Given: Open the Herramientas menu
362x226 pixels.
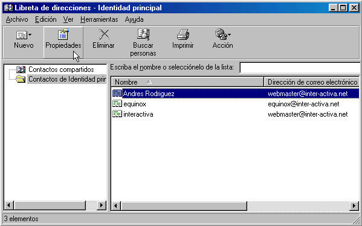Looking at the screenshot, I should click(x=99, y=19).
